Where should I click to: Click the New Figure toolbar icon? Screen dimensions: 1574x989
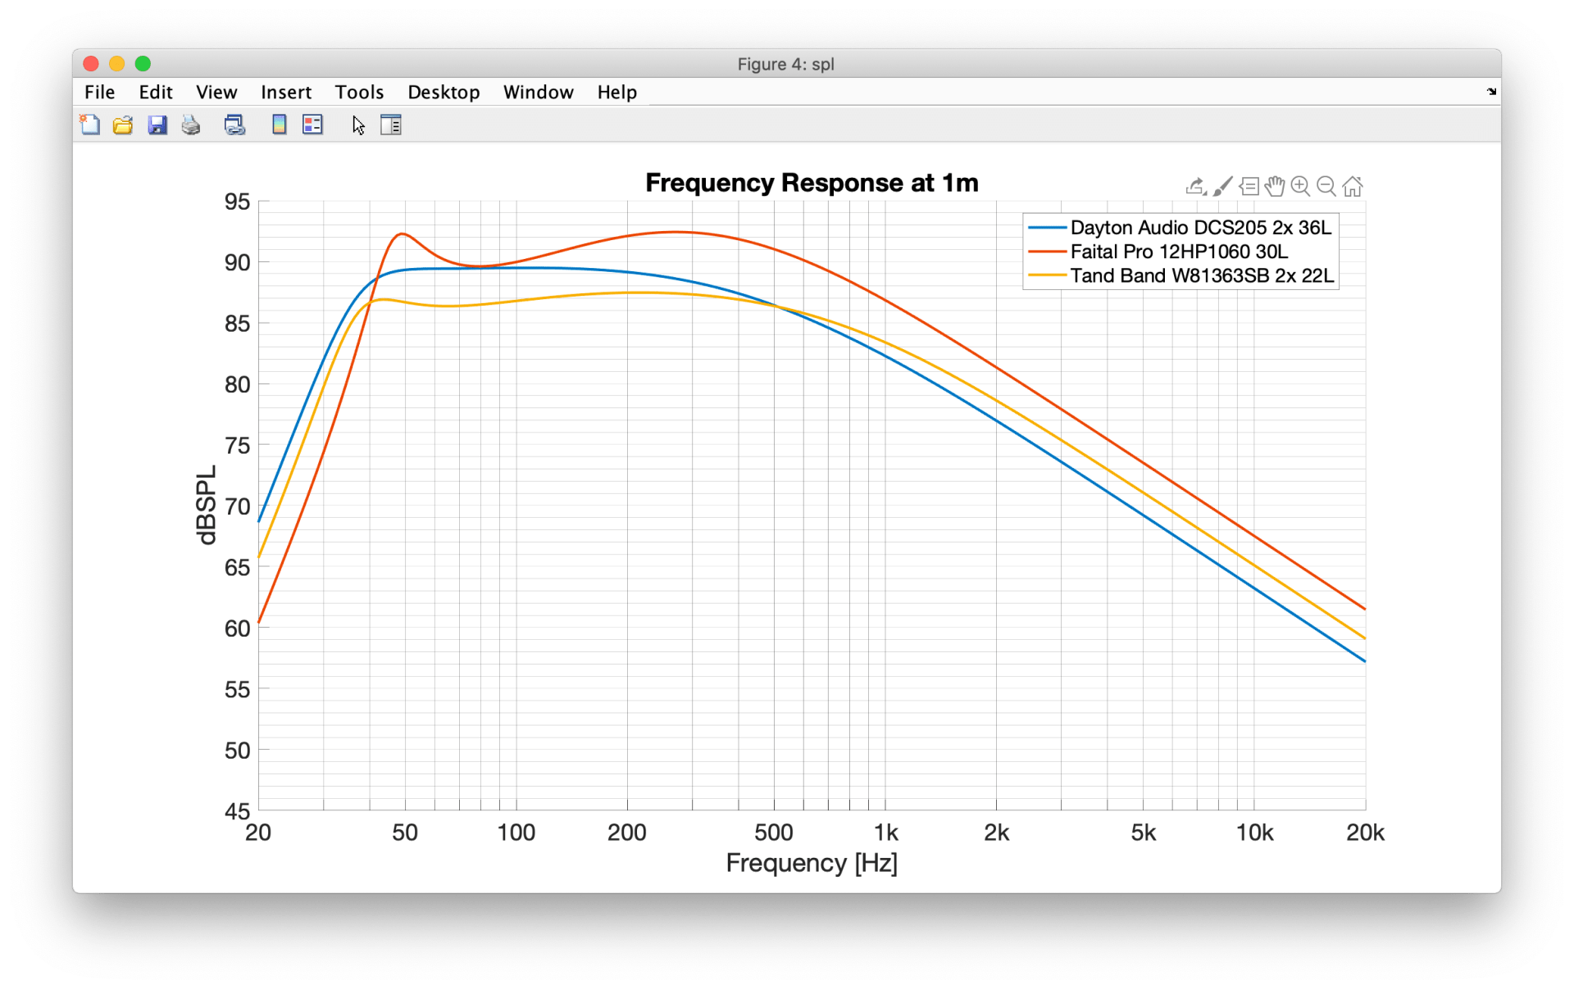(90, 125)
